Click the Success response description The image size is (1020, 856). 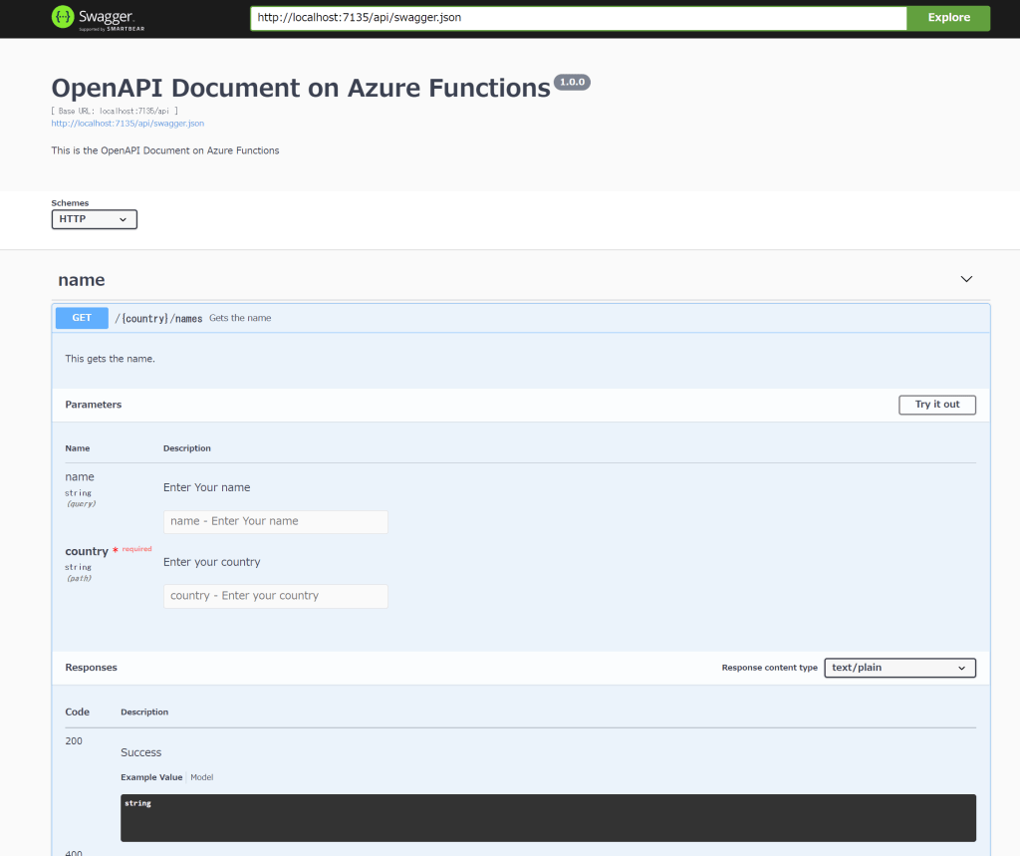tap(140, 751)
